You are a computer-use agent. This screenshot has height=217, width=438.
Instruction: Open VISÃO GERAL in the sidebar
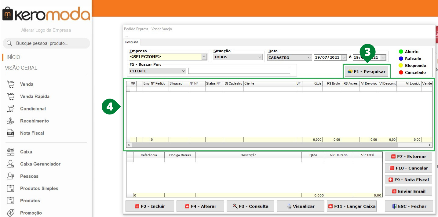click(21, 68)
